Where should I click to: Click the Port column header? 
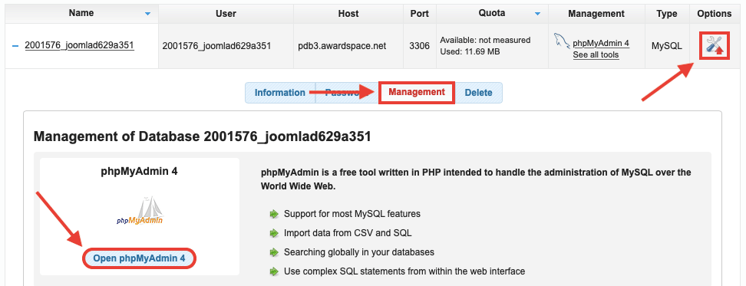pos(419,14)
